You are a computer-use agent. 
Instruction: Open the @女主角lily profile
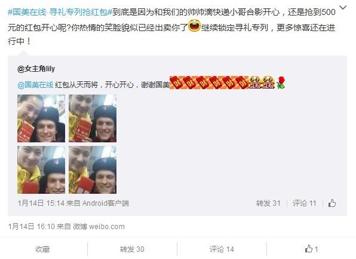[x=36, y=68]
